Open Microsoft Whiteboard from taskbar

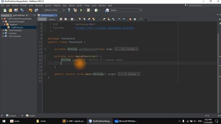tap(126, 121)
